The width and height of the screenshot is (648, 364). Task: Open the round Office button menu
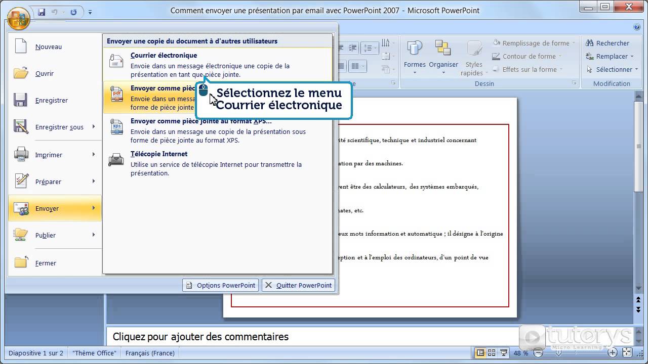tap(19, 18)
